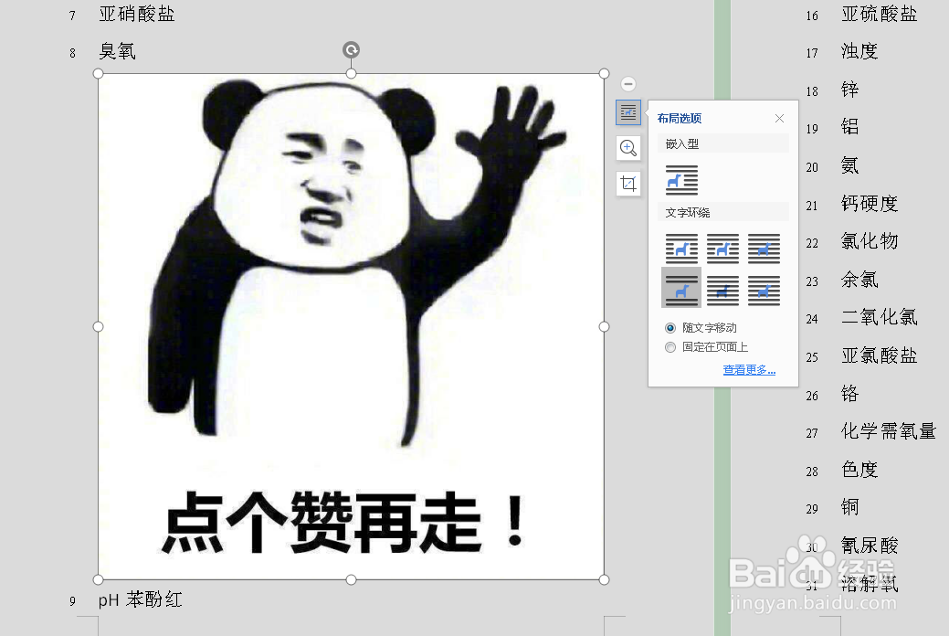This screenshot has height=636, width=949.
Task: Click the 布局选项 popup title
Action: (679, 118)
